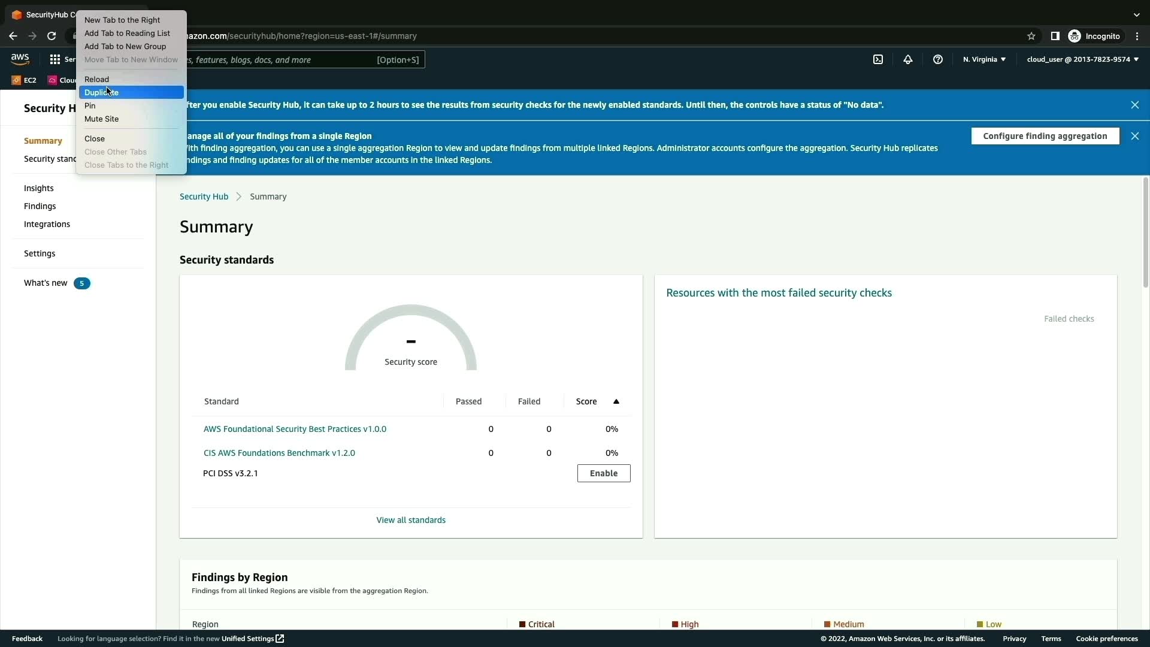The height and width of the screenshot is (647, 1150).
Task: Open the AWS help question-mark icon
Action: 938,59
